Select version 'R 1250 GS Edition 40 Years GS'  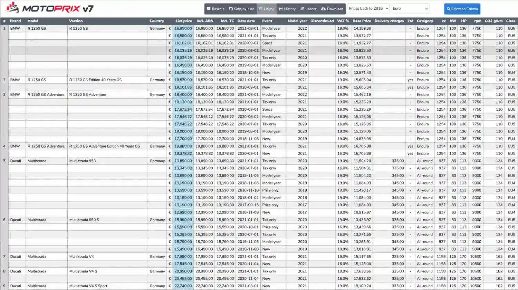95,80
